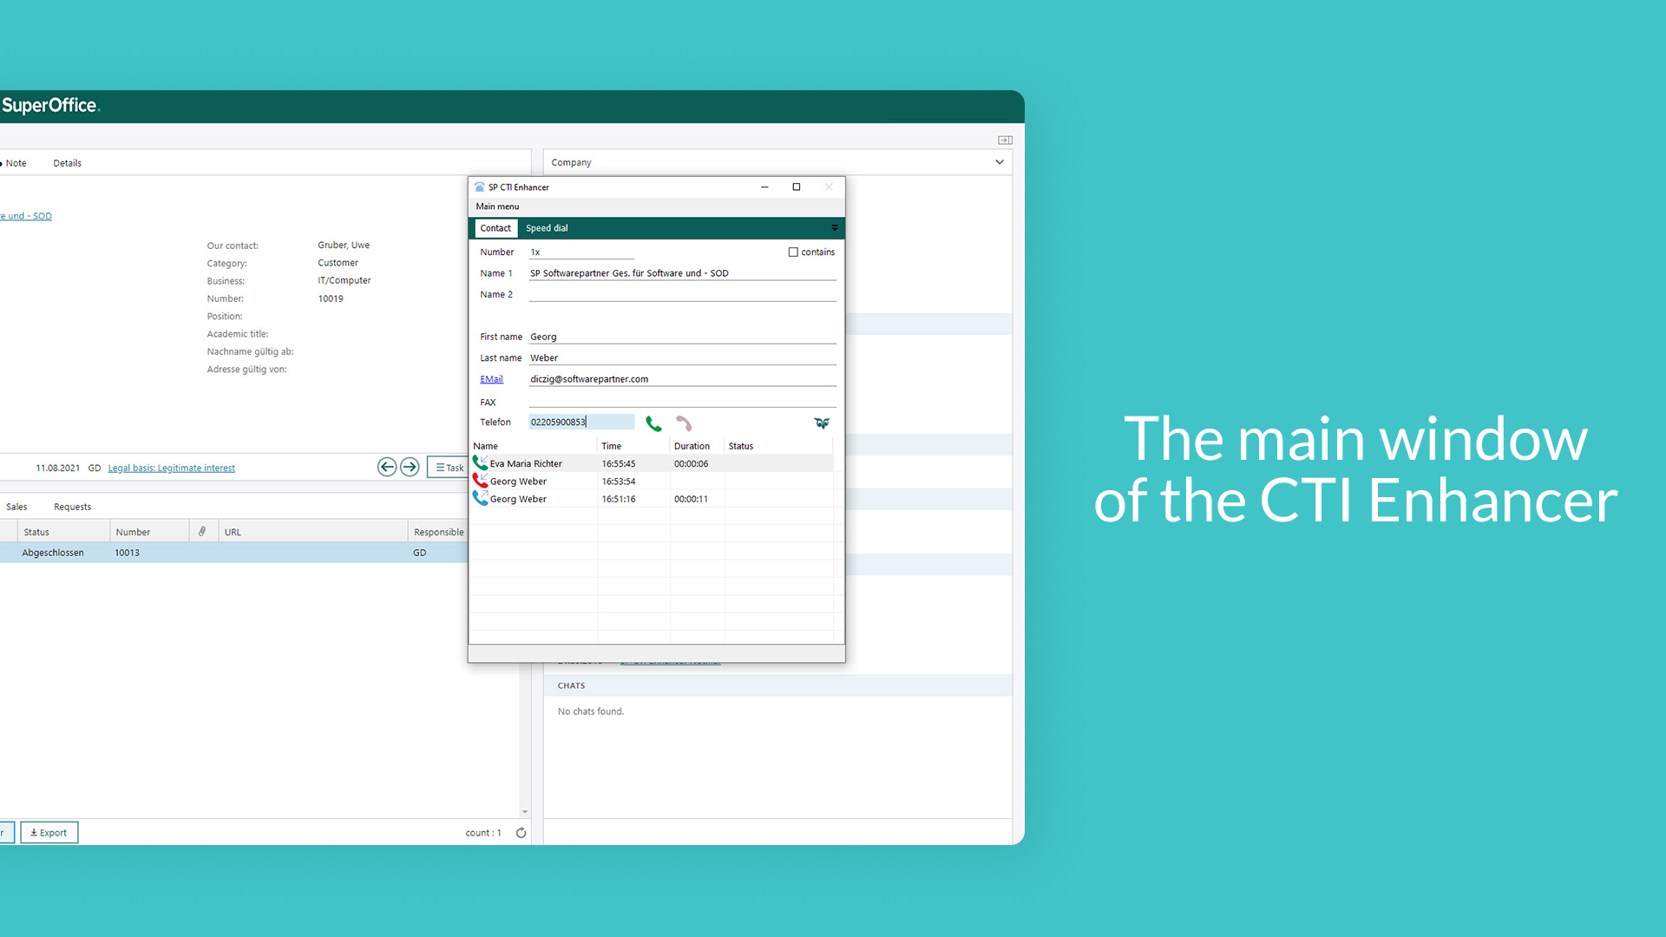
Task: Switch to the Contact tab
Action: (495, 228)
